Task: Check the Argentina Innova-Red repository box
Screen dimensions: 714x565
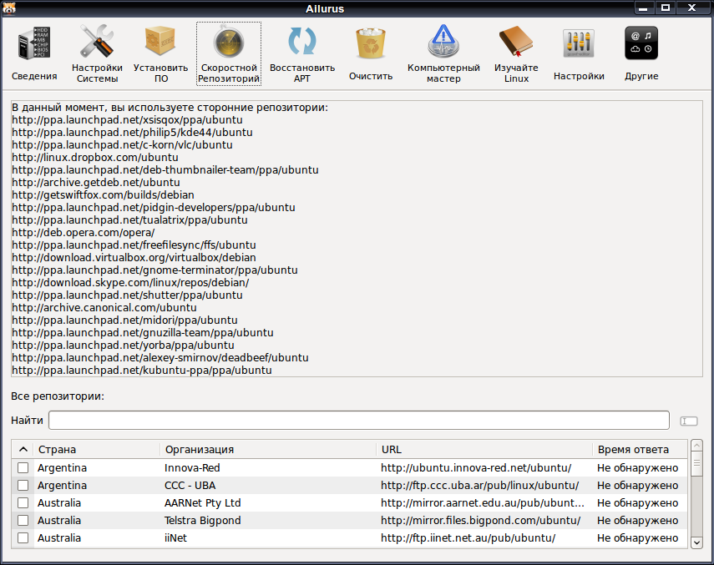Action: pos(23,467)
